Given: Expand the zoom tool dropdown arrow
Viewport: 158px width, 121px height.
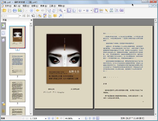Looking at the screenshot, I should tap(65, 10).
